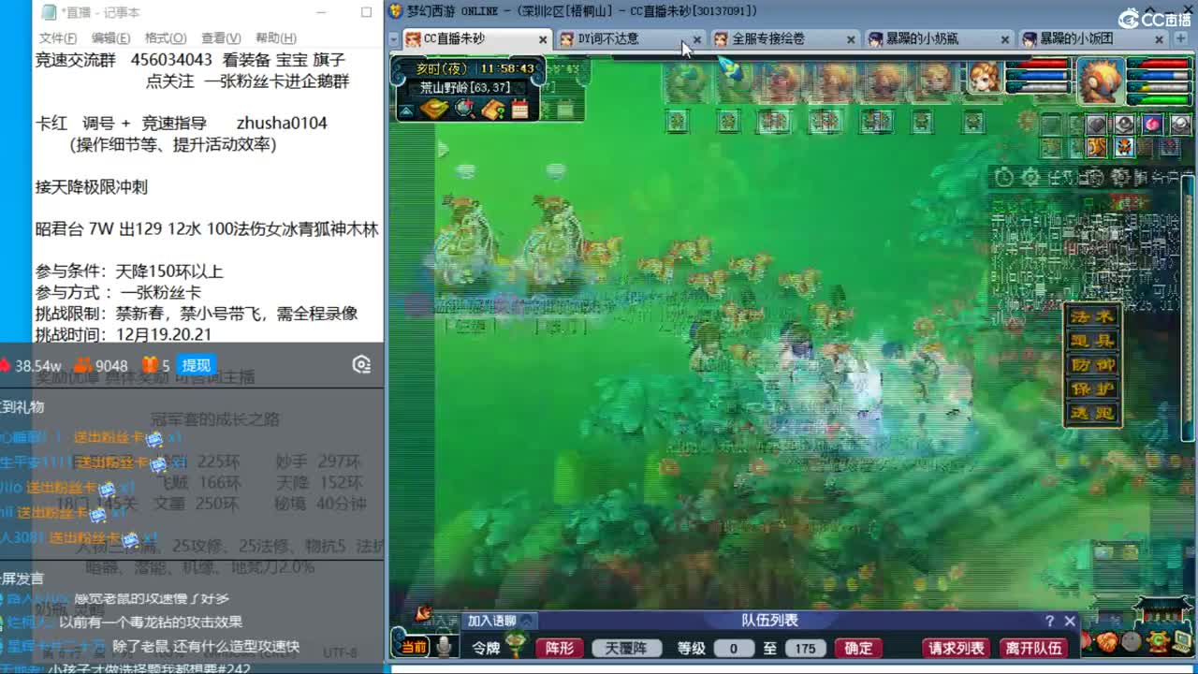Click the 接天降极限冲刺 line in Notepad
Viewport: 1198px width, 674px height.
92,187
